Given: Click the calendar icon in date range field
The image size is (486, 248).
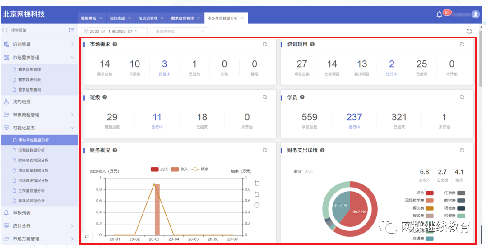Looking at the screenshot, I should 86,32.
